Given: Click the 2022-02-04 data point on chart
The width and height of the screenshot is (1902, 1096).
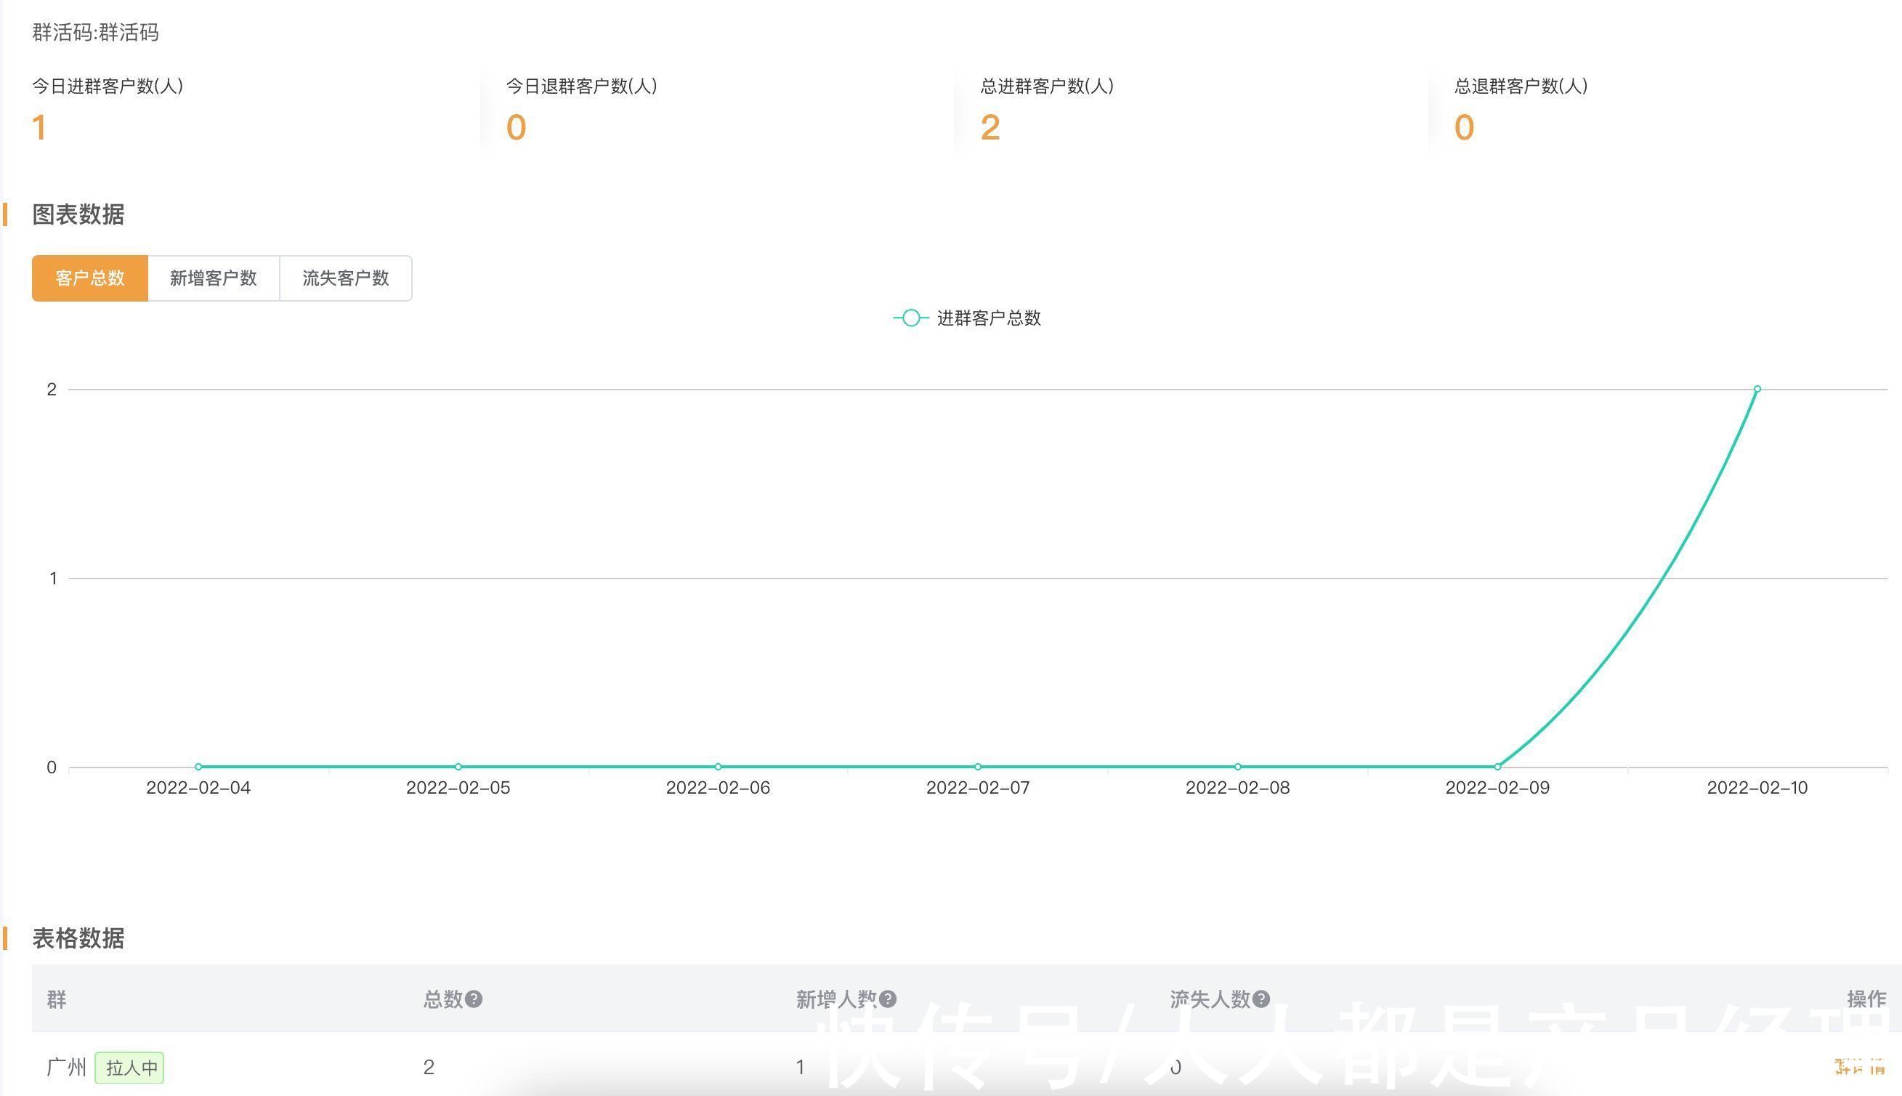Looking at the screenshot, I should pyautogui.click(x=198, y=767).
